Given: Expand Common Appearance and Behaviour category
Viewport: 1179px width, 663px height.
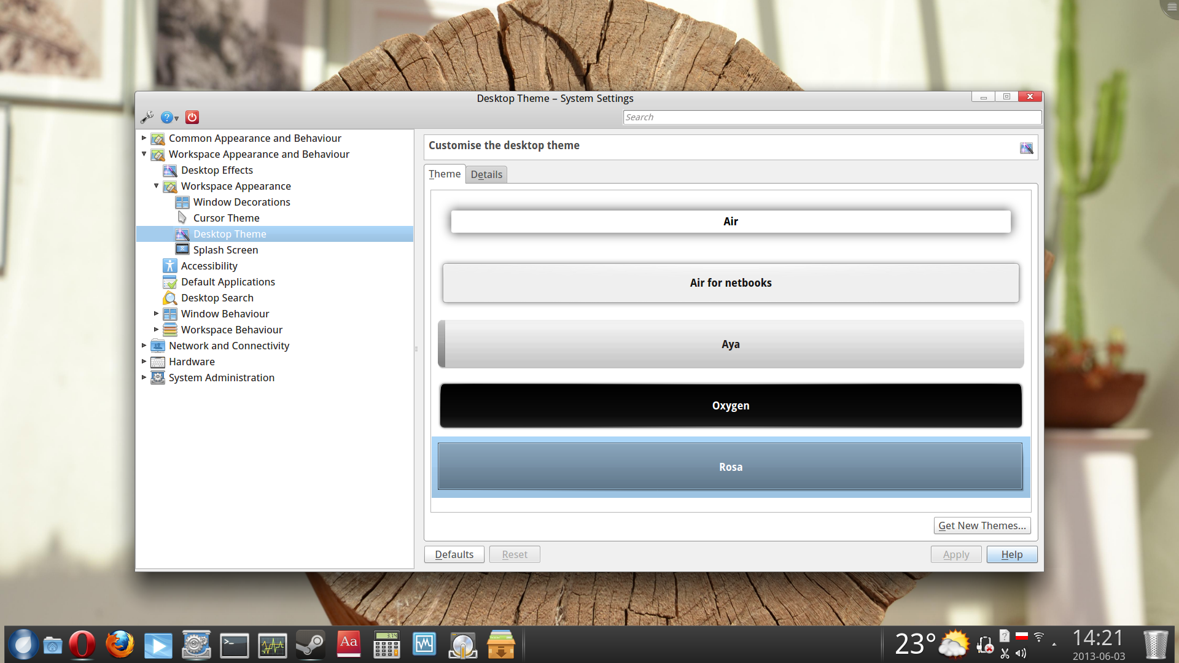Looking at the screenshot, I should pyautogui.click(x=144, y=138).
